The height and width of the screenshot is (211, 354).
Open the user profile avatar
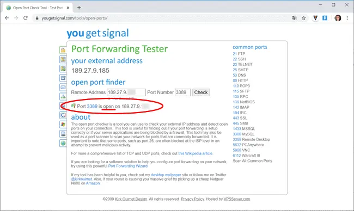pos(338,18)
